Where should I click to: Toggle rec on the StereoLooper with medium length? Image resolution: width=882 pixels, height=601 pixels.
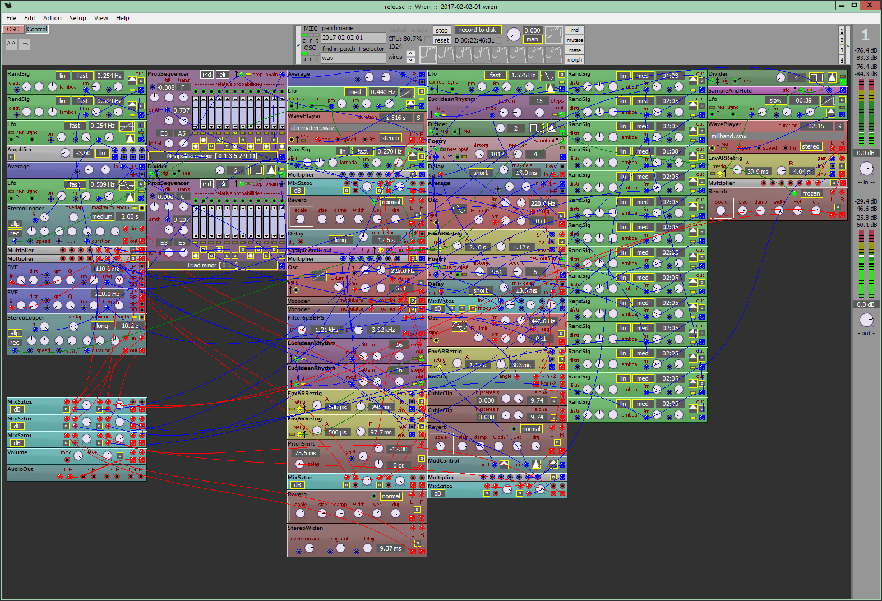pos(15,233)
